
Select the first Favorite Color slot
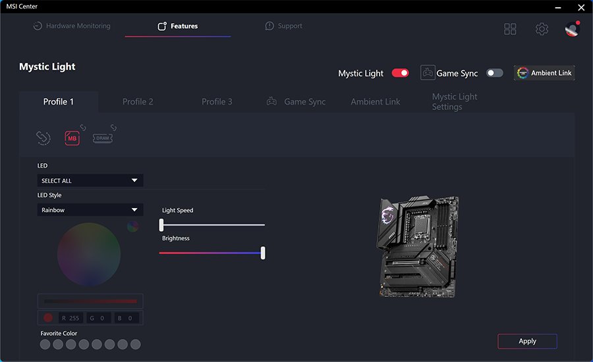(x=45, y=344)
